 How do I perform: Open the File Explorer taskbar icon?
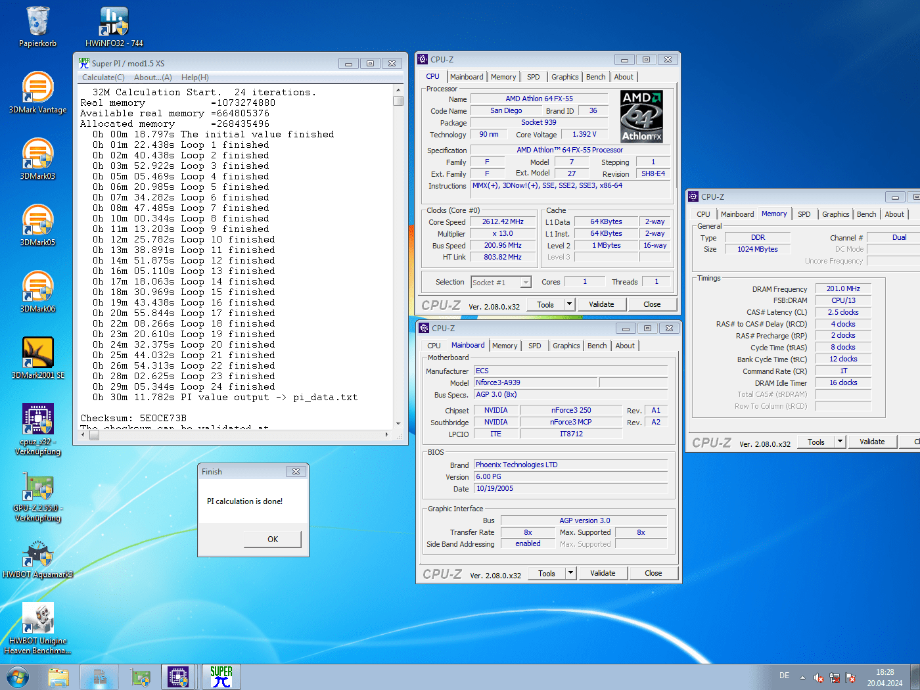(58, 677)
